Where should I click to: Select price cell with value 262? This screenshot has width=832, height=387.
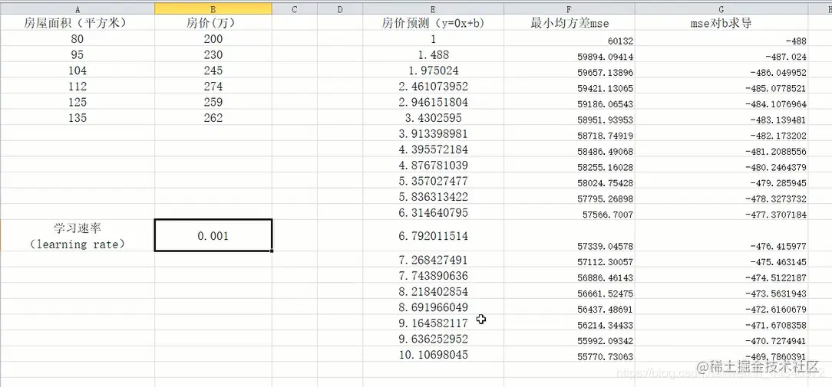coord(213,118)
